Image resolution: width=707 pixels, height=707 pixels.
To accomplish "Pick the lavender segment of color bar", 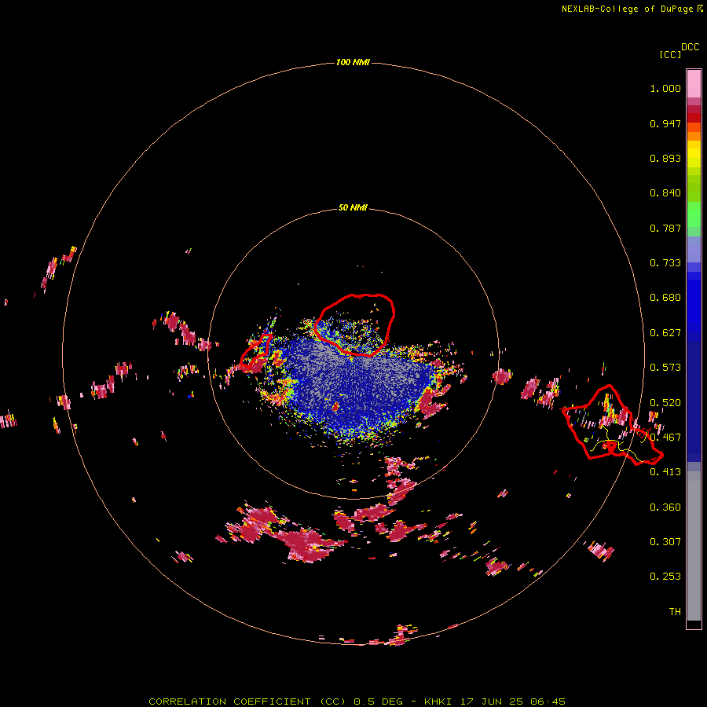I will (694, 249).
